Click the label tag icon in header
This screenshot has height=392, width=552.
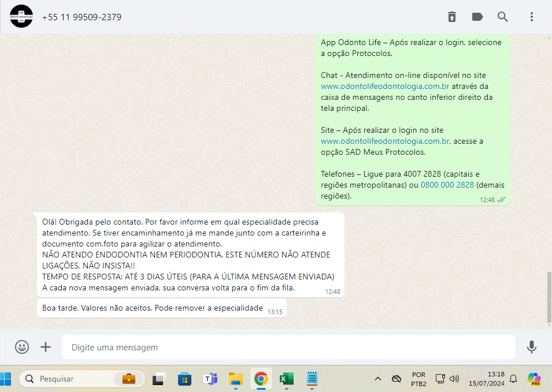(x=477, y=17)
